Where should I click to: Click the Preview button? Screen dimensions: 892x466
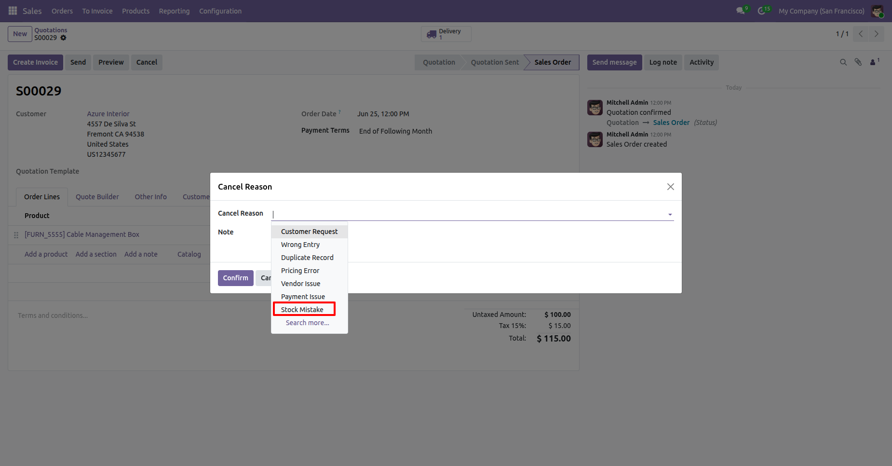(x=111, y=62)
